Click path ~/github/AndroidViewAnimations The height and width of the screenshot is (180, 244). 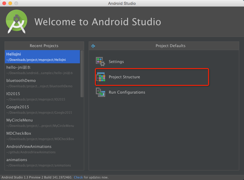click(x=31, y=152)
